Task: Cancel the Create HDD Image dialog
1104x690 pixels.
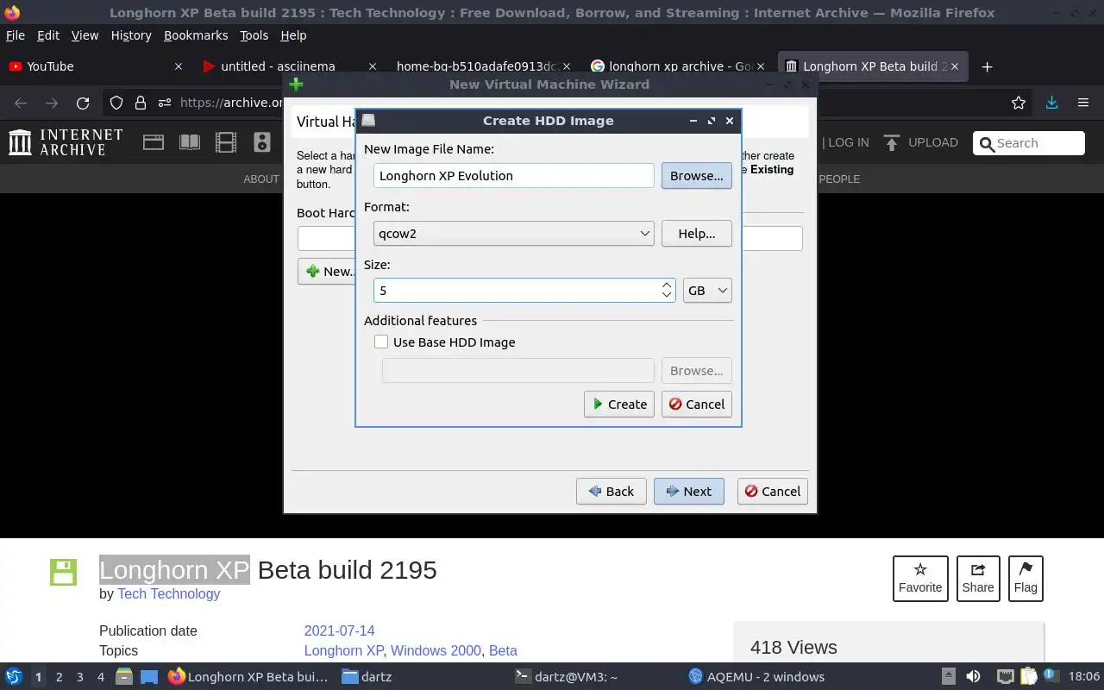Action: 697,405
